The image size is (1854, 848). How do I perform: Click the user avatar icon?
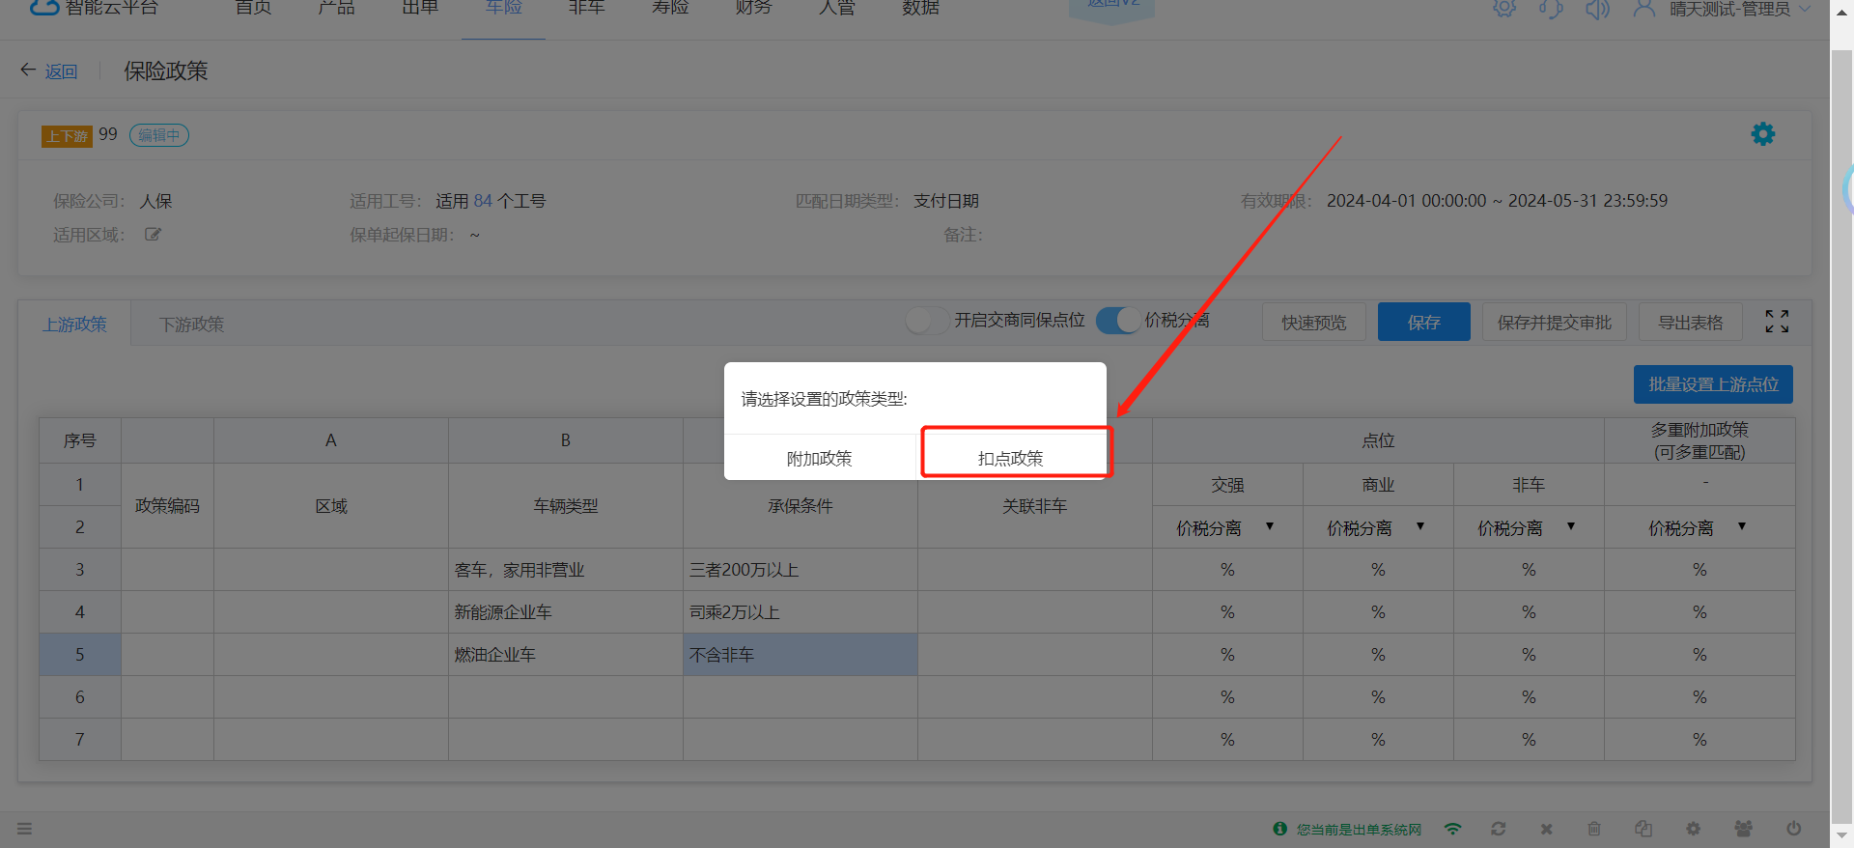[1643, 8]
